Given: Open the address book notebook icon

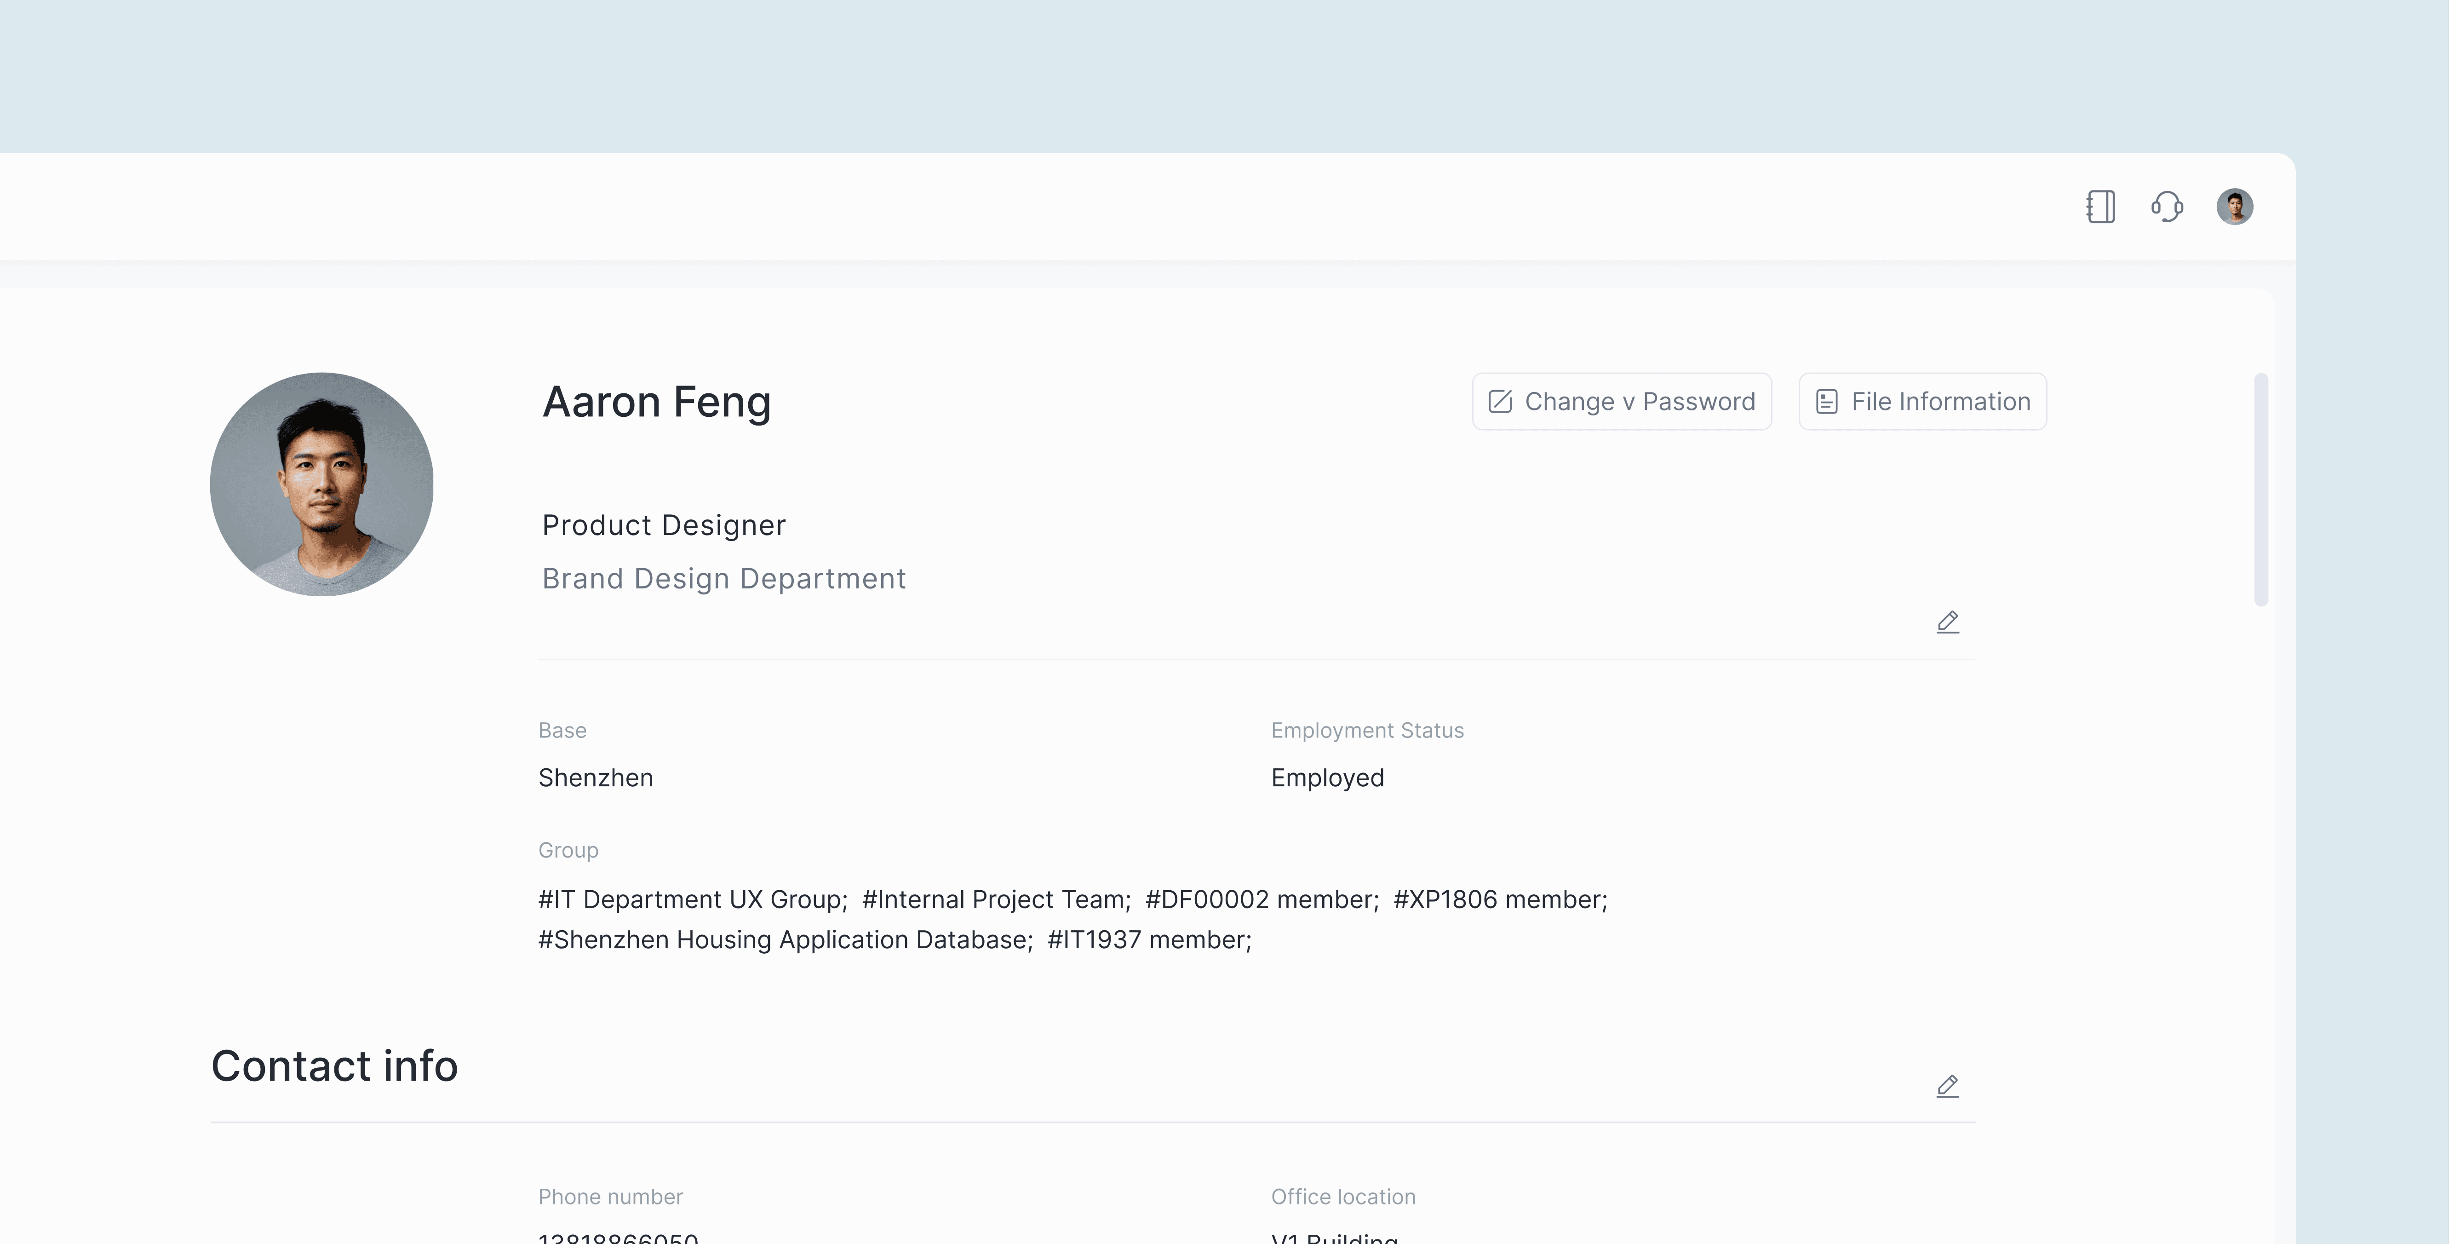Looking at the screenshot, I should 2100,207.
